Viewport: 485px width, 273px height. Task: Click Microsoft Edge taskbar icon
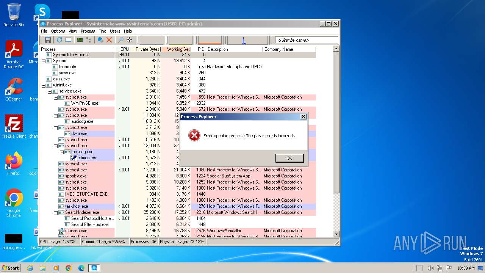click(81, 268)
